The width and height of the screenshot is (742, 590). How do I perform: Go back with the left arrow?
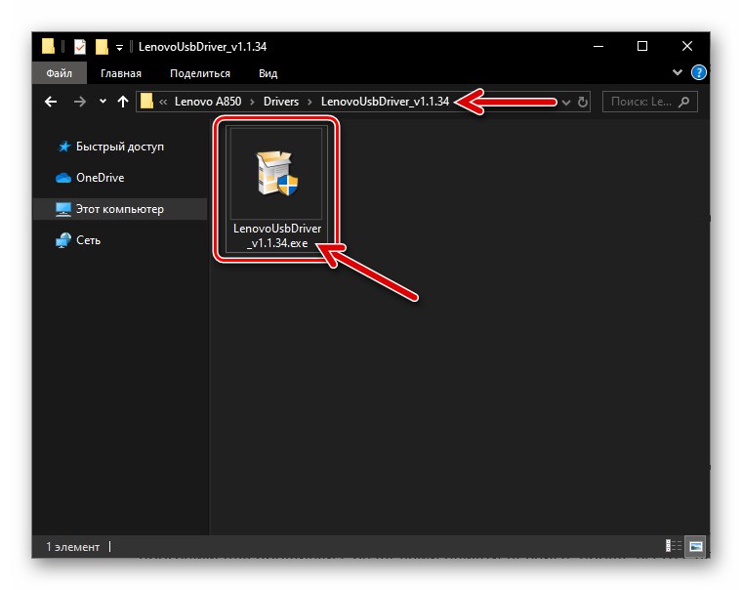click(x=51, y=102)
